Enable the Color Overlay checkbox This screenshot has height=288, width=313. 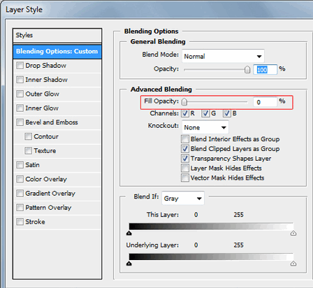[x=20, y=179]
